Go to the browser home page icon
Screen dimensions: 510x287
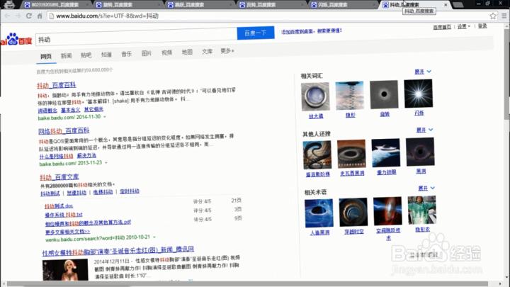pos(40,16)
